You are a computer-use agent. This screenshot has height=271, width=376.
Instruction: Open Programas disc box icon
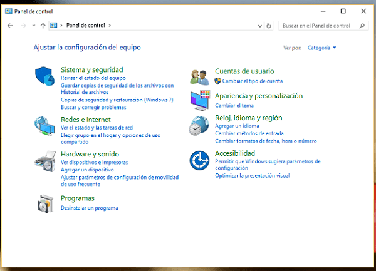tap(46, 203)
